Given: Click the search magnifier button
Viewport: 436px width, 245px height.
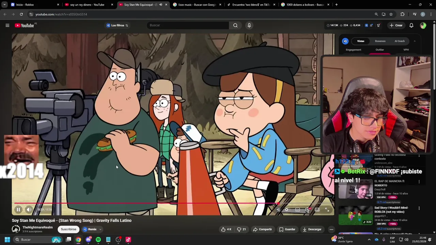Looking at the screenshot, I should coord(235,25).
